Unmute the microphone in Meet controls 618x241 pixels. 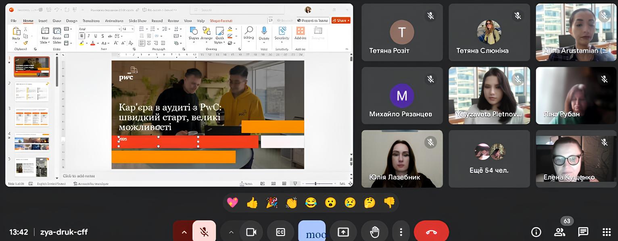coord(204,232)
